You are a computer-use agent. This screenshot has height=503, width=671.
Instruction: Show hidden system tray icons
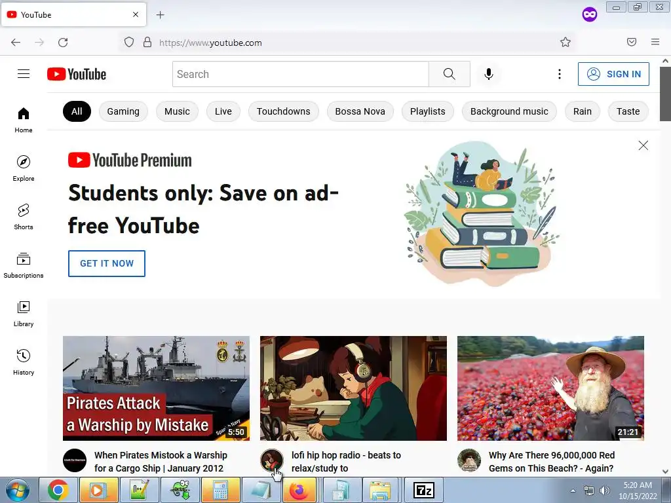[x=573, y=491]
